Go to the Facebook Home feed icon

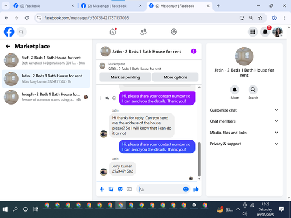click(113, 31)
